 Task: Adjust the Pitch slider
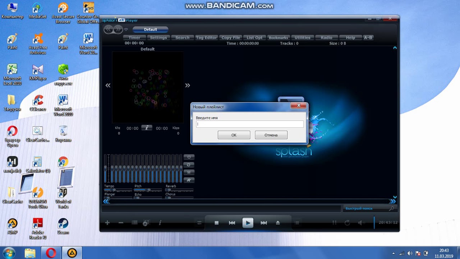pos(148,190)
